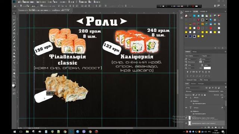Filter layers by shape layers
This screenshot has width=239, height=134.
(216, 88)
